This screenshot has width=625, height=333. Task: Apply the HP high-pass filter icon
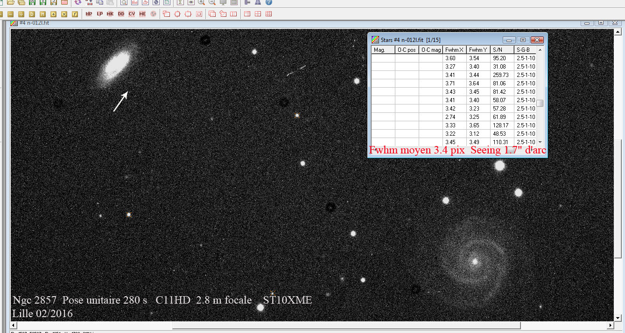89,14
